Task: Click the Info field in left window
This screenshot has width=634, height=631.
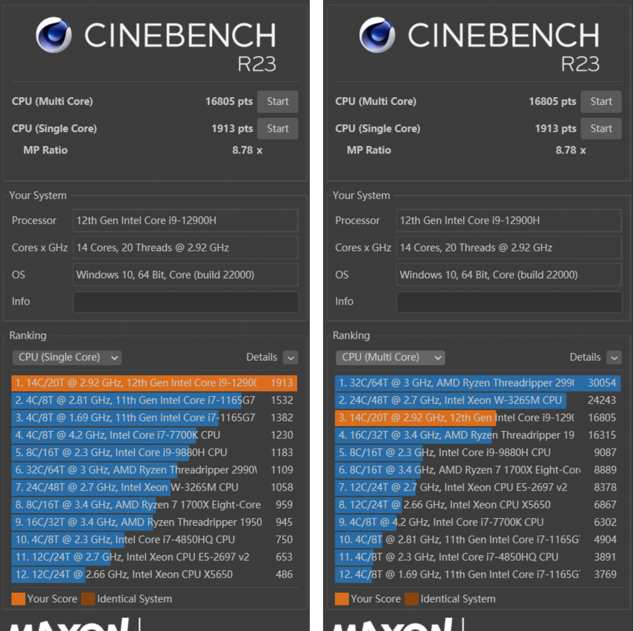Action: 186,302
